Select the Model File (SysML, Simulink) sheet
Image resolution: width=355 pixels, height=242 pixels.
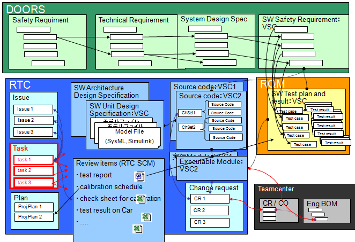point(129,138)
